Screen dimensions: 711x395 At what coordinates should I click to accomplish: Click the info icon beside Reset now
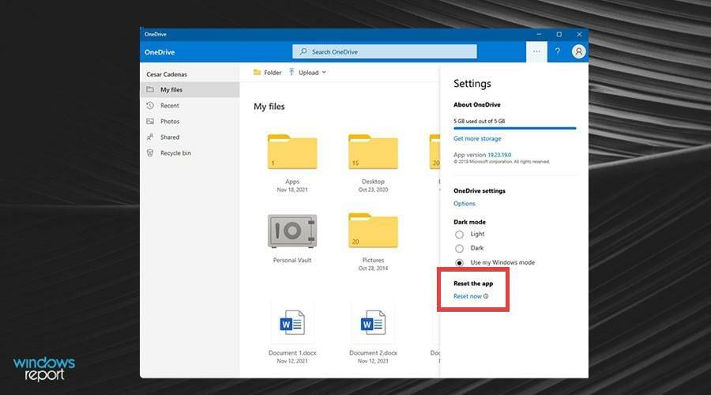click(x=486, y=296)
